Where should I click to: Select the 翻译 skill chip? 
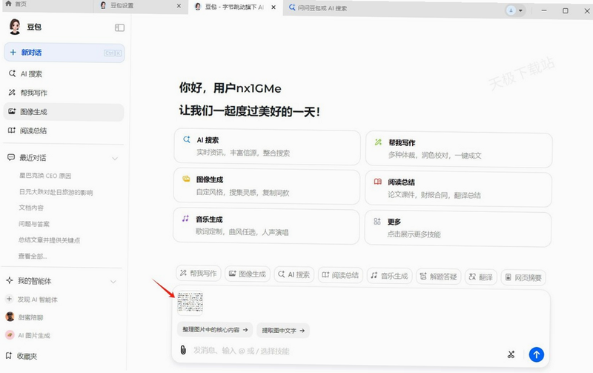480,277
